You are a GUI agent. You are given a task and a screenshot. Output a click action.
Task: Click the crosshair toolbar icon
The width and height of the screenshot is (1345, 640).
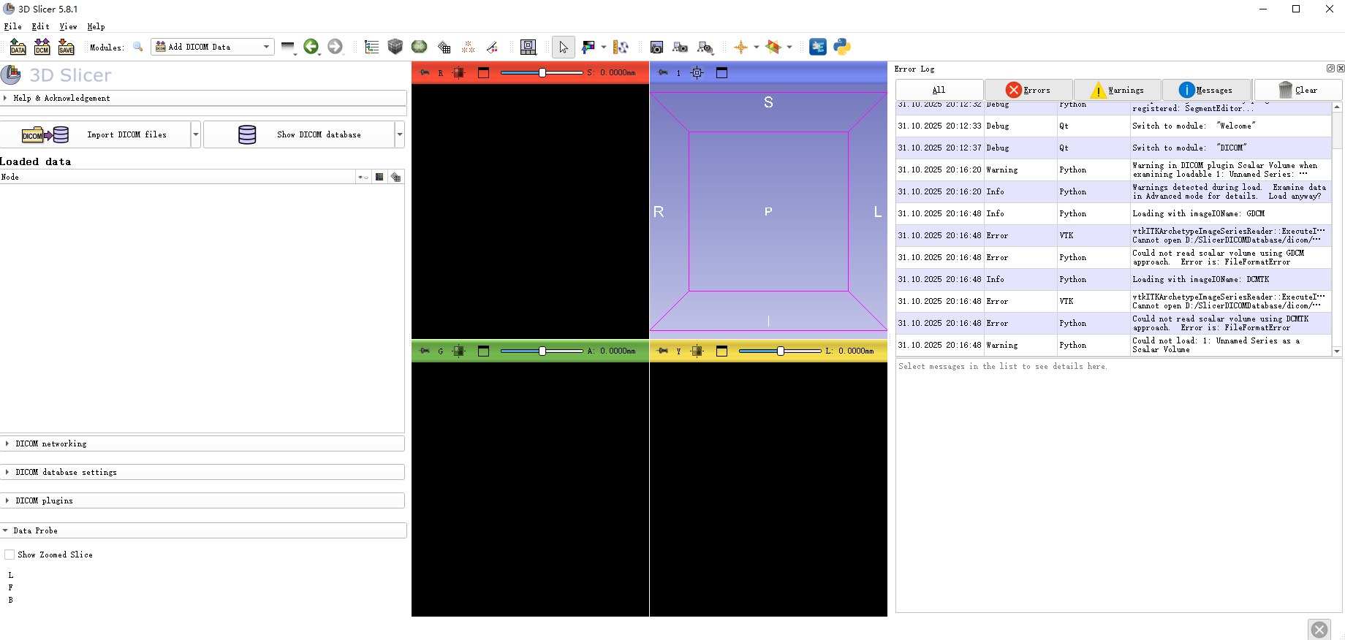[x=741, y=47]
